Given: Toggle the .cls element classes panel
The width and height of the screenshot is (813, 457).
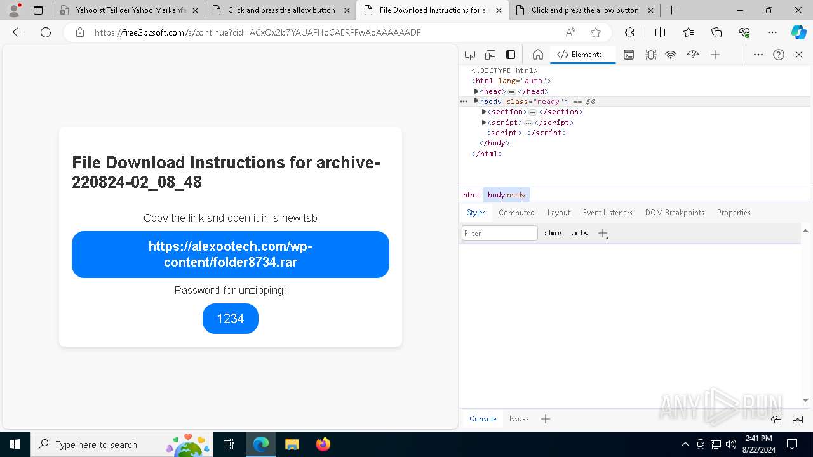Looking at the screenshot, I should point(579,233).
